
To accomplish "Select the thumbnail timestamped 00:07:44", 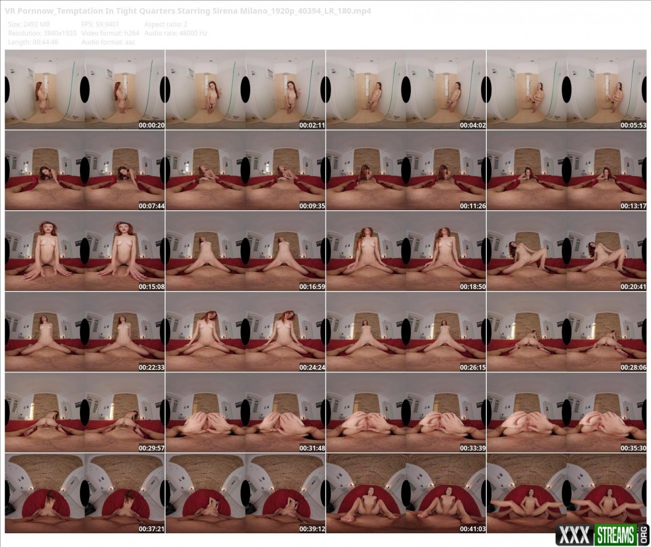I will (x=85, y=170).
